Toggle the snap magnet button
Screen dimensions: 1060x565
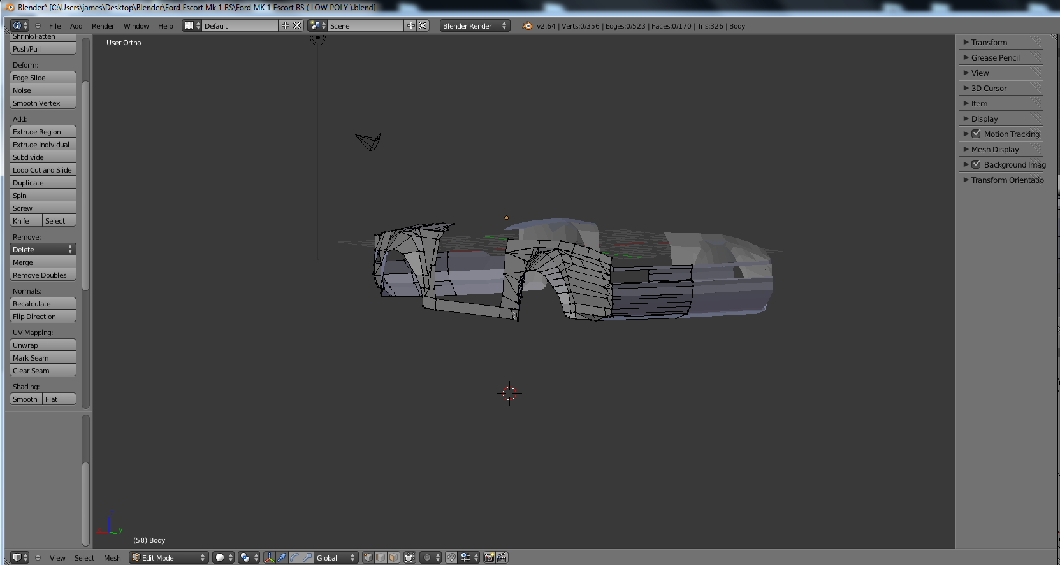pyautogui.click(x=451, y=557)
